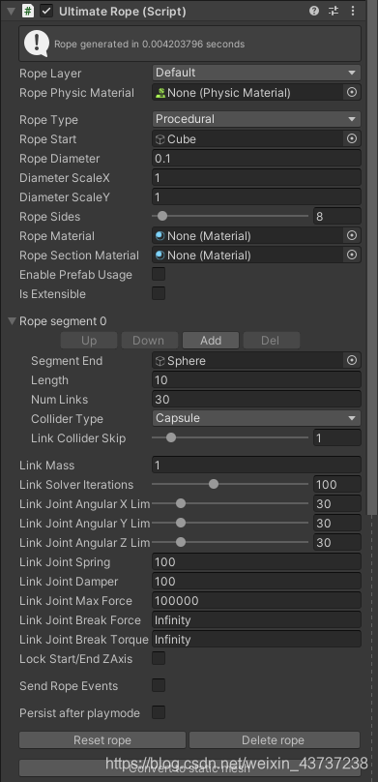Open object picker for Rope Physic Material
378x782 pixels.
(x=352, y=92)
